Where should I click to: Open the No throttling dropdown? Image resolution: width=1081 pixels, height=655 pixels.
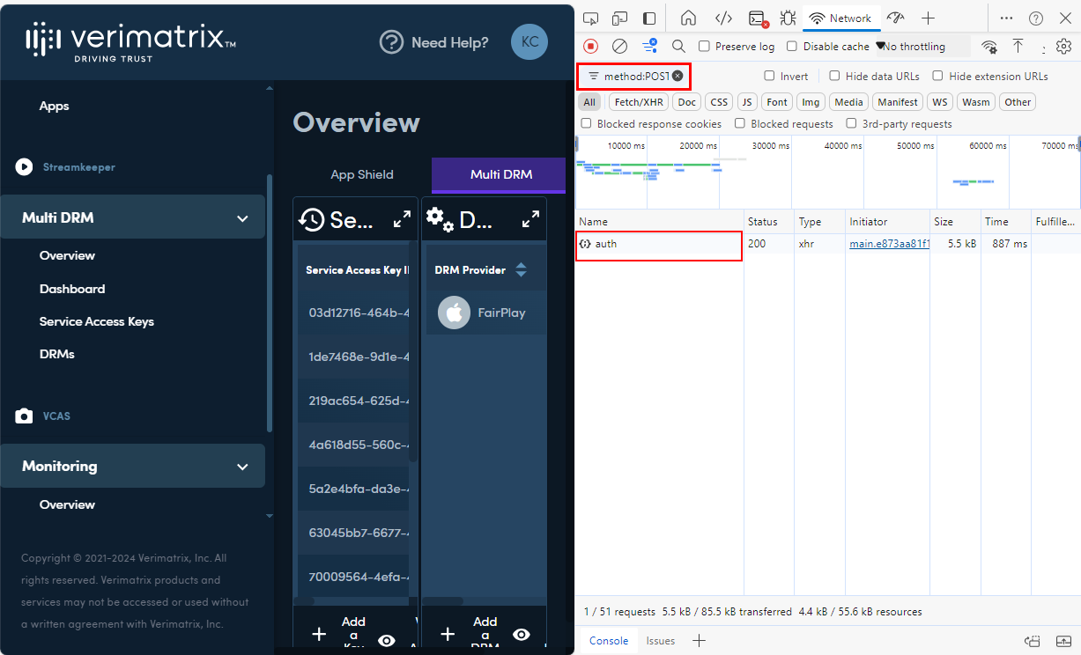[x=922, y=46]
